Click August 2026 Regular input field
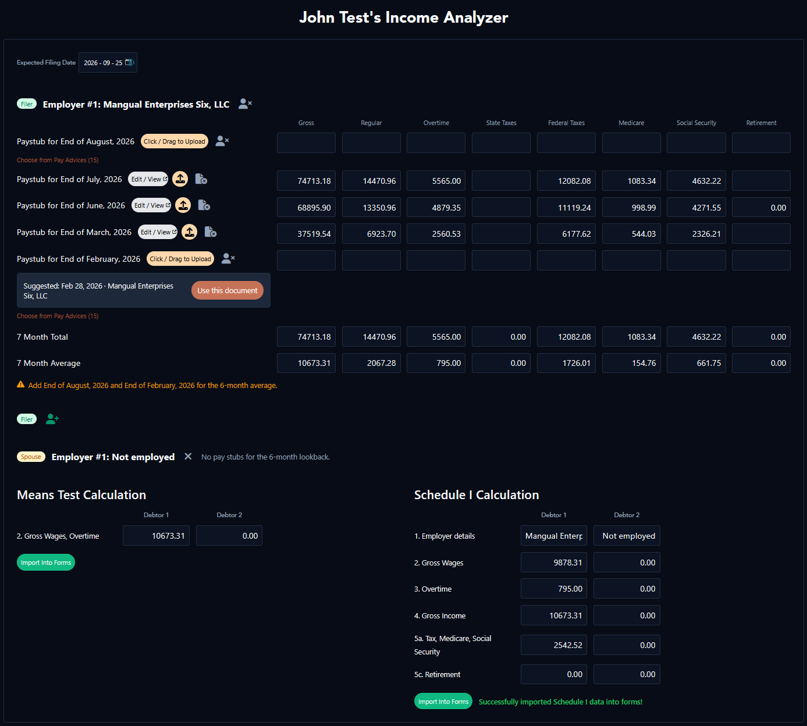 pos(371,143)
